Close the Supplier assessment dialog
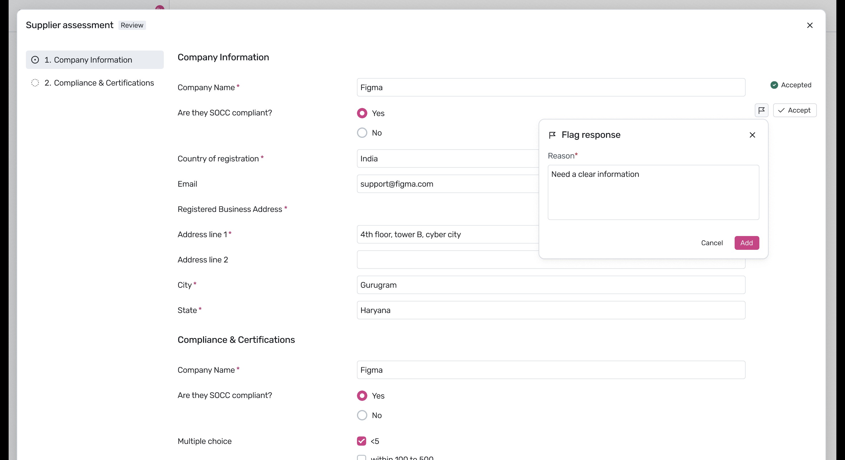845x460 pixels. pyautogui.click(x=810, y=25)
